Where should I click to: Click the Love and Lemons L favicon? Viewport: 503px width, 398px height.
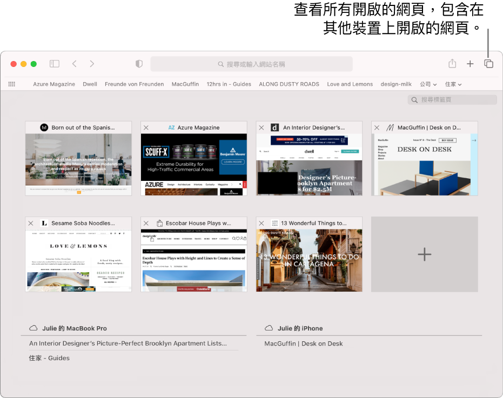click(x=44, y=223)
